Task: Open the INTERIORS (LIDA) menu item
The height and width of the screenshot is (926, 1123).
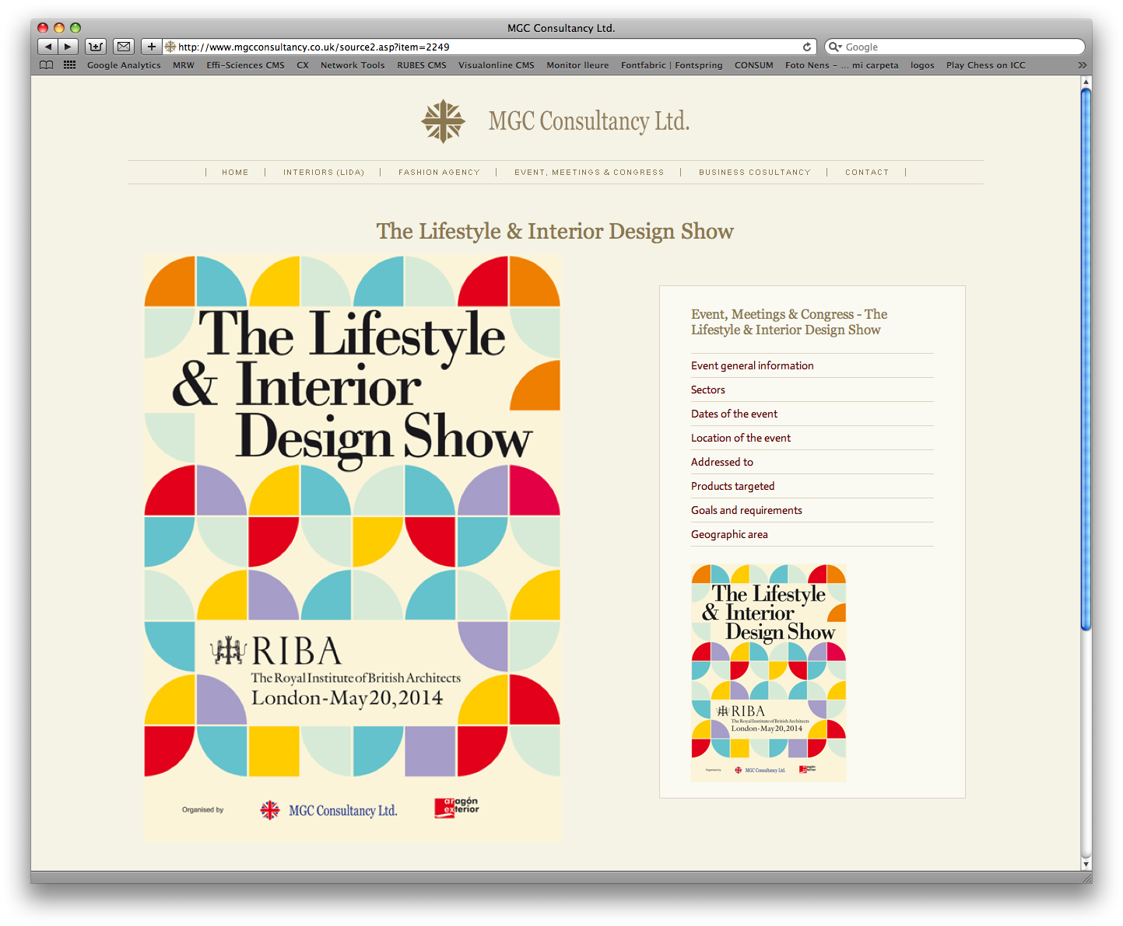Action: (324, 173)
